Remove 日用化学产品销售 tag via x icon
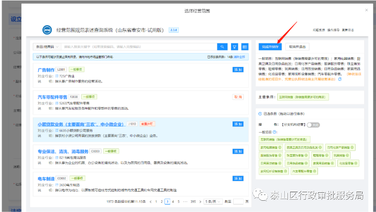 (352, 147)
